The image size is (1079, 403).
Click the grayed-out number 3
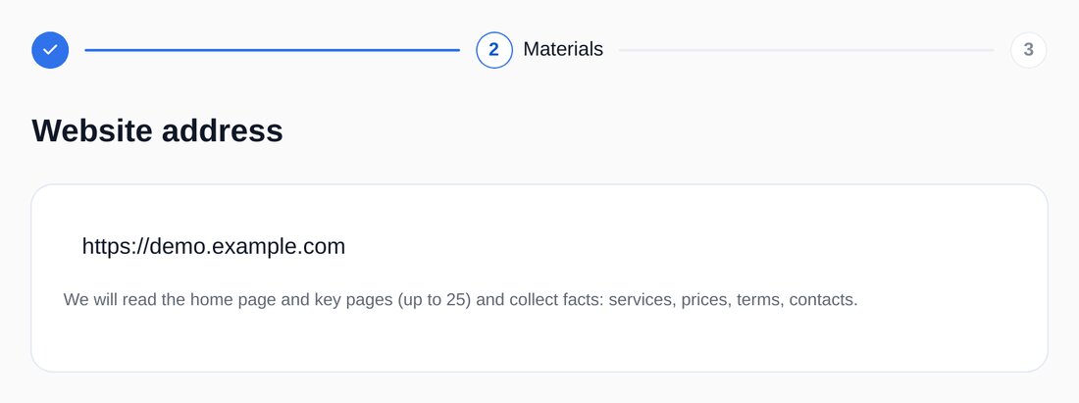tap(1028, 50)
